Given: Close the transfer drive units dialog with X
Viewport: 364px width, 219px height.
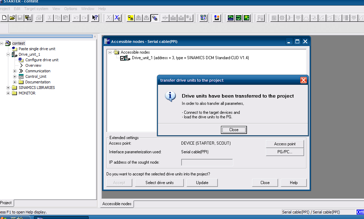Looking at the screenshot, I should [303, 80].
